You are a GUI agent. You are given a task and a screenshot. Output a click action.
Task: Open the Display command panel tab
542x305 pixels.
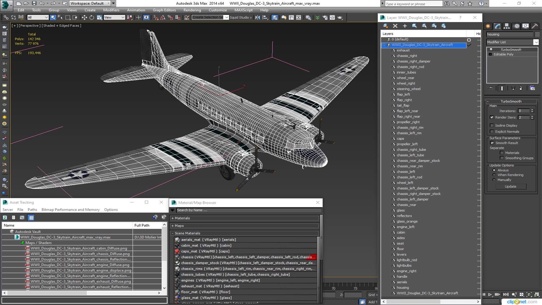(x=525, y=26)
